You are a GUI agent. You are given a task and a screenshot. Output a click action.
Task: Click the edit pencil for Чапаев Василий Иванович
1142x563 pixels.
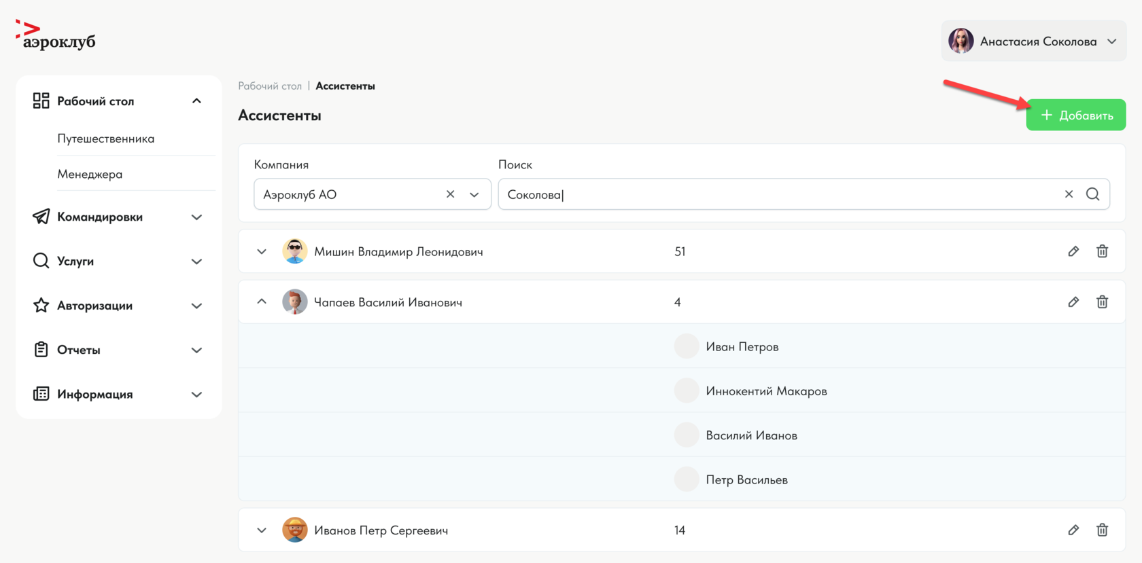[1073, 302]
